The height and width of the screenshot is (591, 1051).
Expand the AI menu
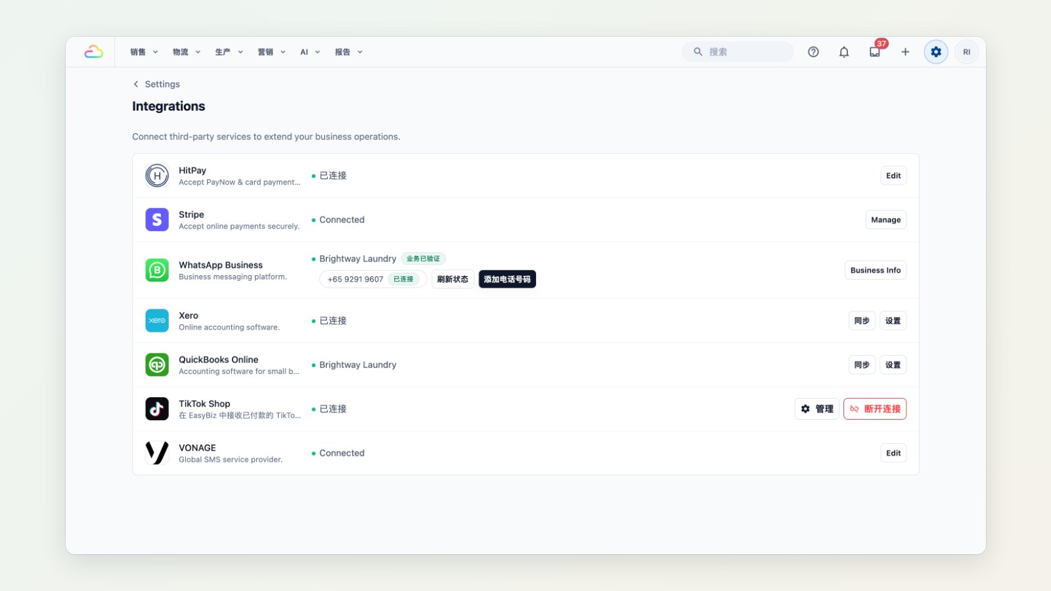click(310, 52)
